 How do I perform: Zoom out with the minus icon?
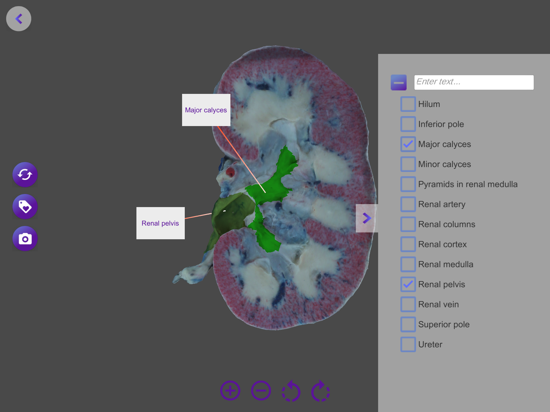(261, 390)
